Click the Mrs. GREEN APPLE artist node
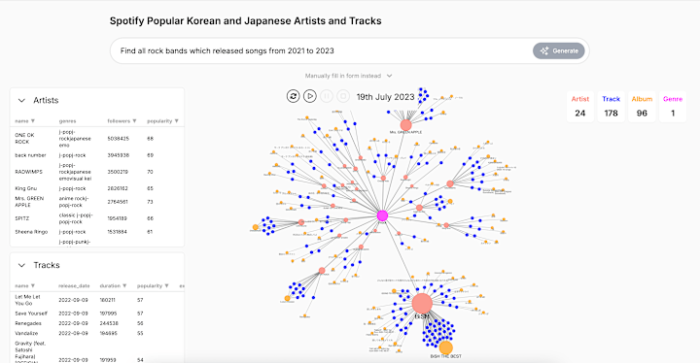Image resolution: width=700 pixels, height=363 pixels. 405,125
